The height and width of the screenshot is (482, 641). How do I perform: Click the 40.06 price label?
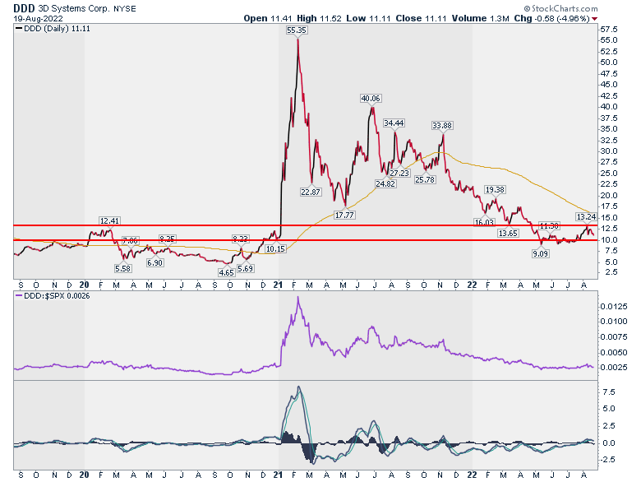(371, 98)
